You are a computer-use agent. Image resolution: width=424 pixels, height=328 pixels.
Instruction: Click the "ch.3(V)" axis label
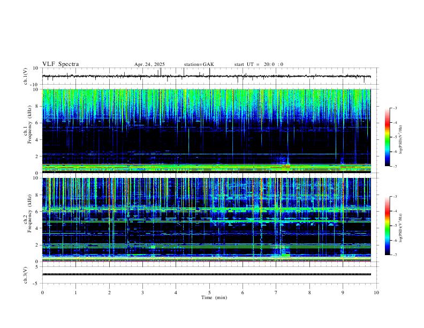coord(26,275)
